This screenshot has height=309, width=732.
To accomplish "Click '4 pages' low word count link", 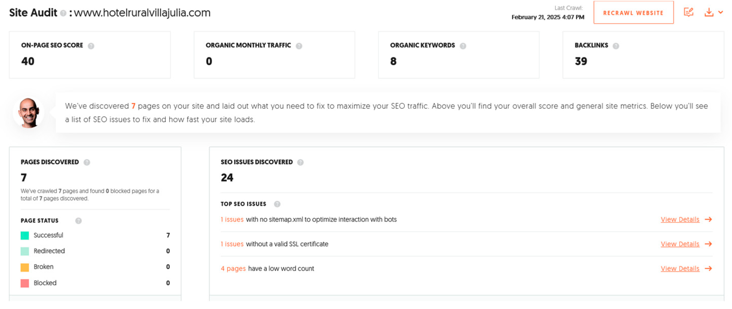I will pos(233,268).
